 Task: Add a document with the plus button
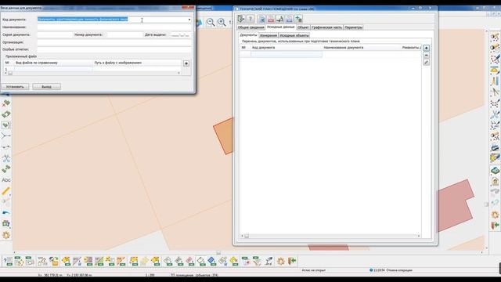point(426,48)
